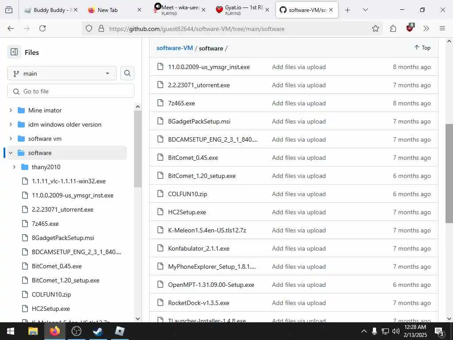This screenshot has height=340, width=453.
Task: Mute the Meet tab audio icon
Action: pos(158,6)
